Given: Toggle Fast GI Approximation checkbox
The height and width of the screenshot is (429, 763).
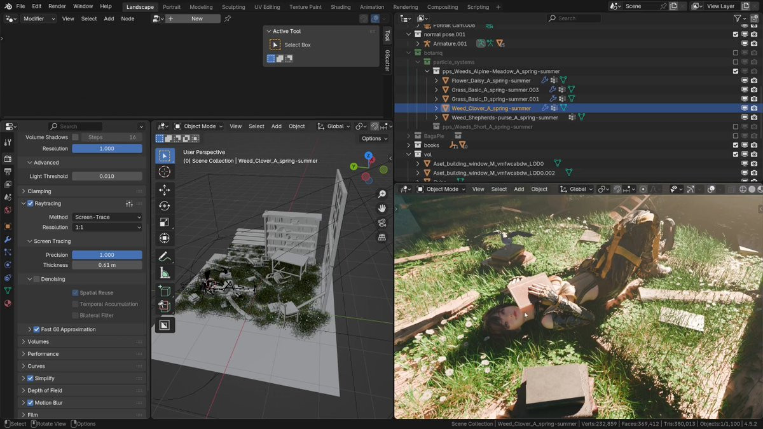Looking at the screenshot, I should (x=36, y=329).
